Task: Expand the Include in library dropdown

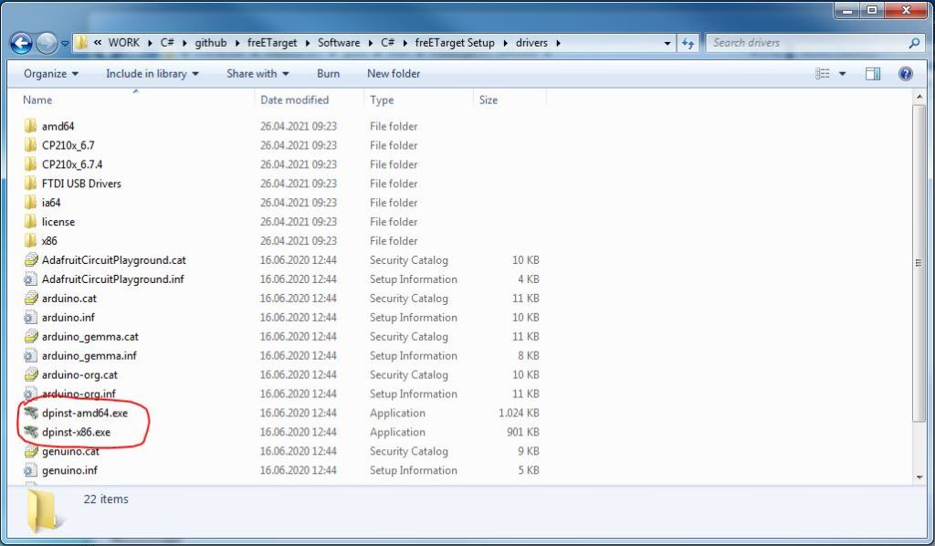Action: click(153, 74)
